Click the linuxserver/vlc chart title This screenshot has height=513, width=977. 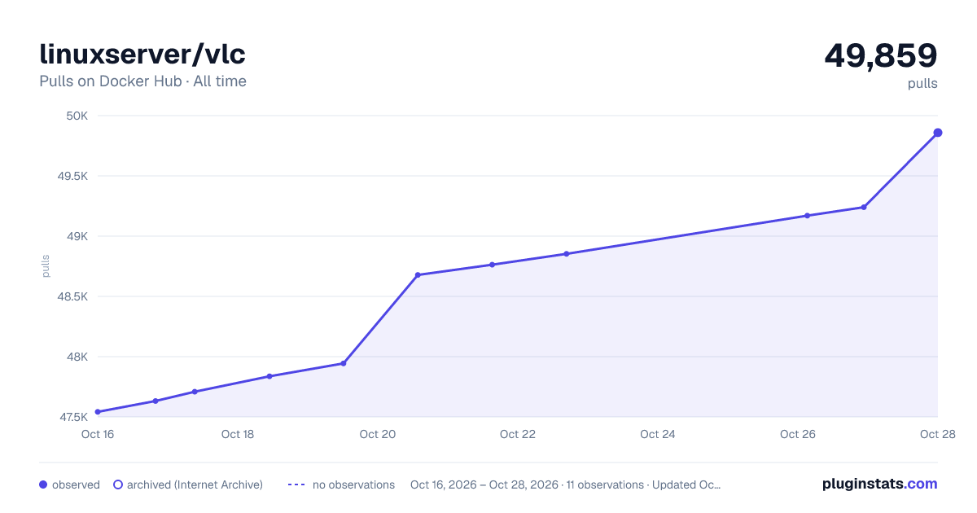[x=142, y=55]
